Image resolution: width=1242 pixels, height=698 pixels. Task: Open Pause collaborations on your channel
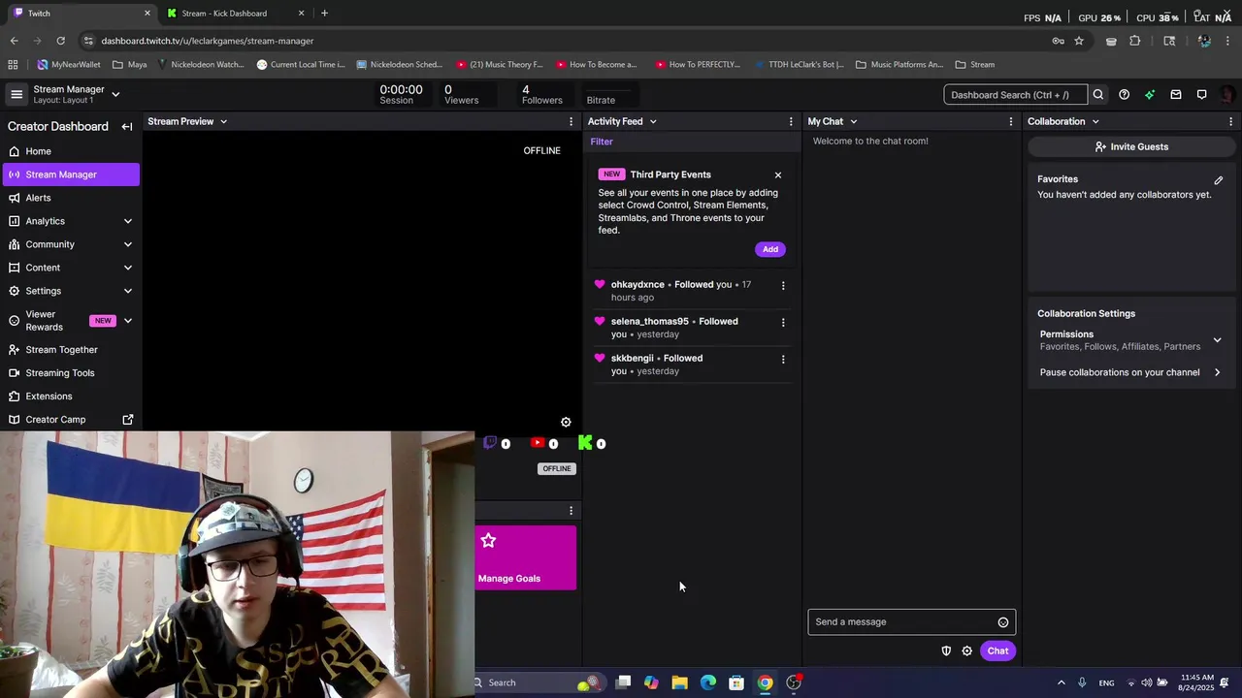pyautogui.click(x=1130, y=372)
